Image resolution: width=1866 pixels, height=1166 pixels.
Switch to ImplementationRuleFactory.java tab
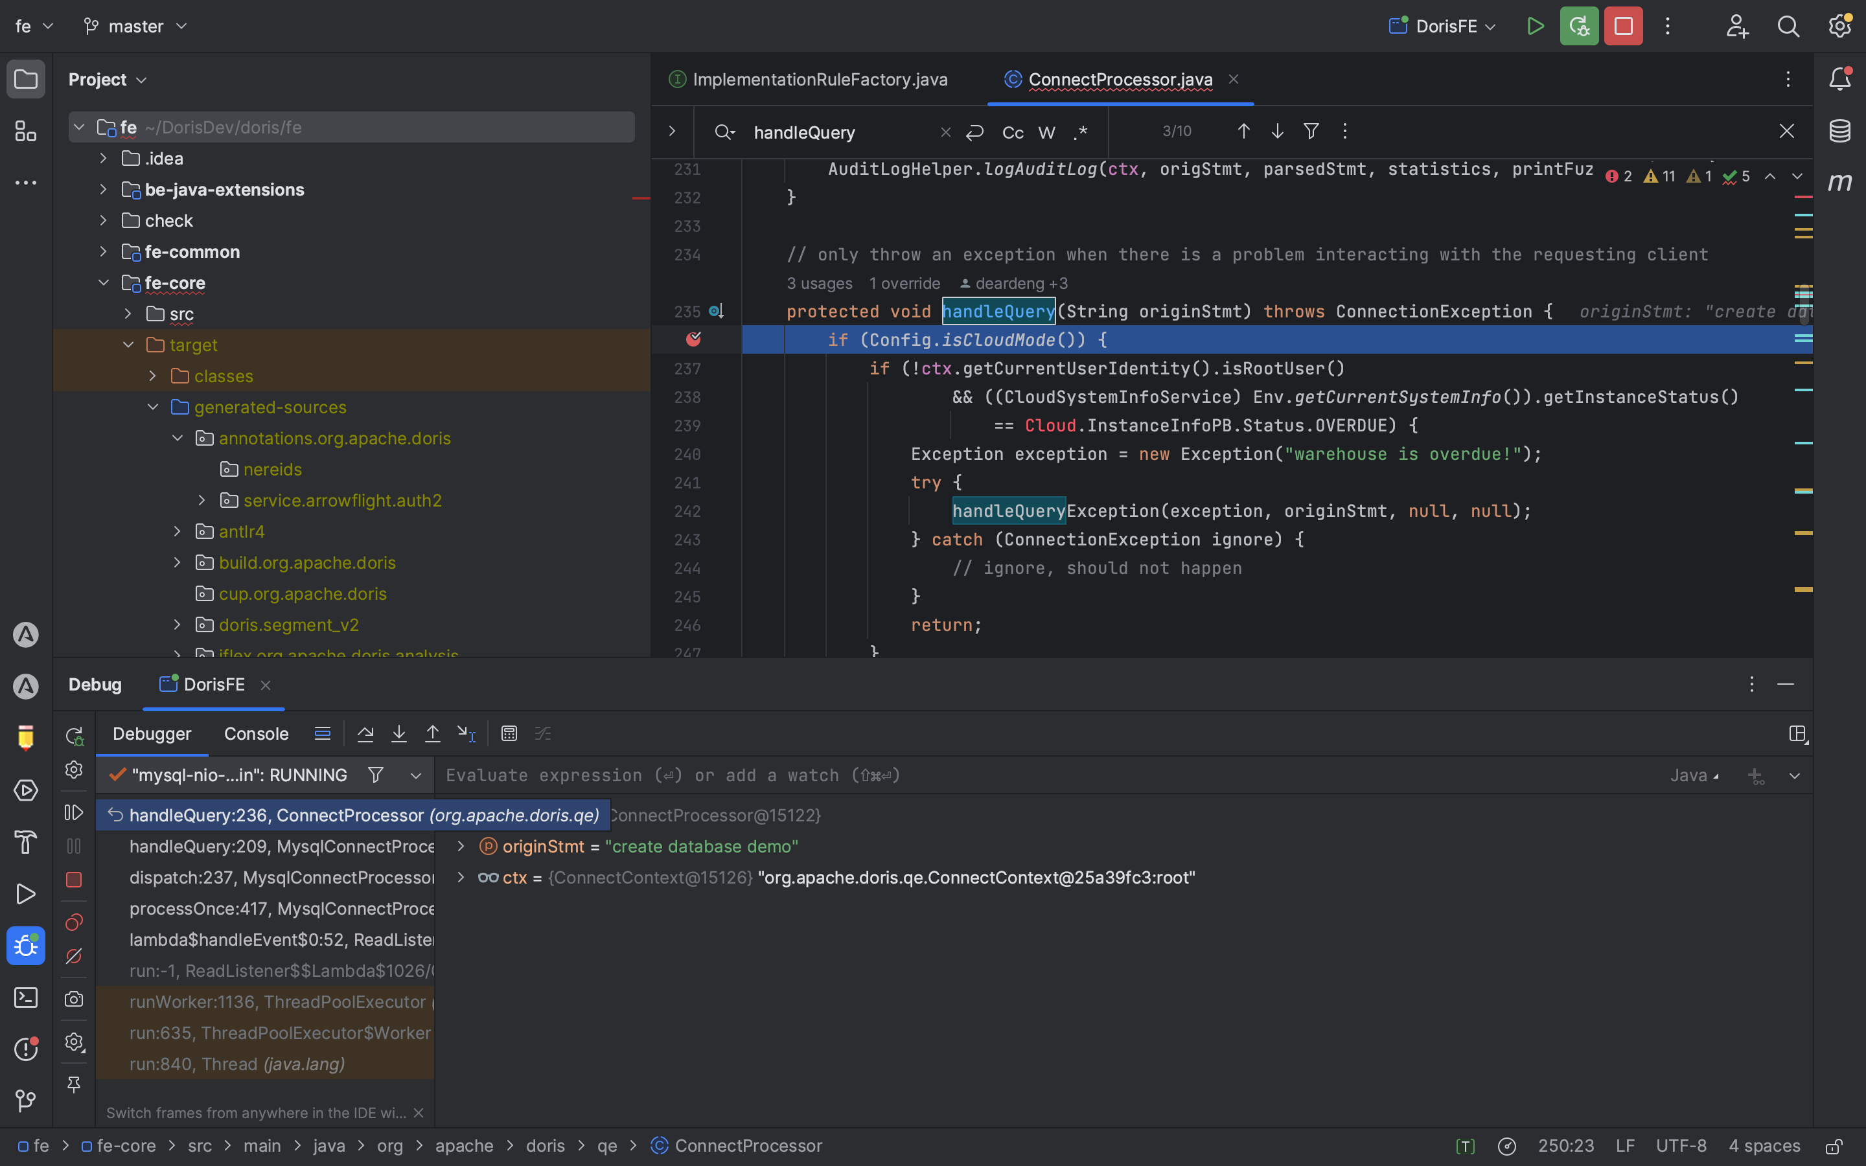(x=808, y=80)
